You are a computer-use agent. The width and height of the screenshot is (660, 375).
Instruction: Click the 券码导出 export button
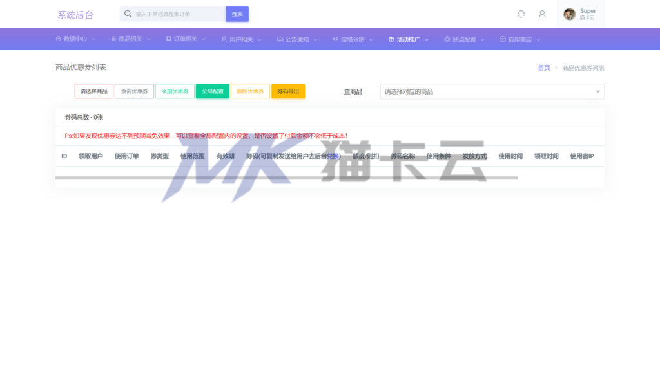tap(288, 91)
